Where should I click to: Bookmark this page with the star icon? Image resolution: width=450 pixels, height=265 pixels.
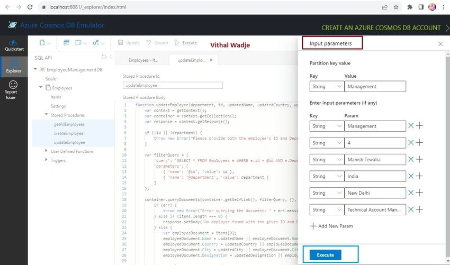click(396, 7)
